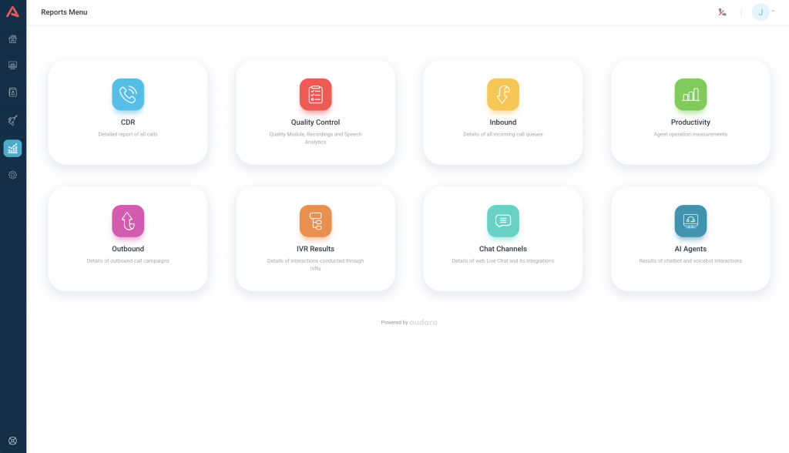Image resolution: width=789 pixels, height=453 pixels.
Task: Open the teal Chat Channels icon
Action: [502, 221]
